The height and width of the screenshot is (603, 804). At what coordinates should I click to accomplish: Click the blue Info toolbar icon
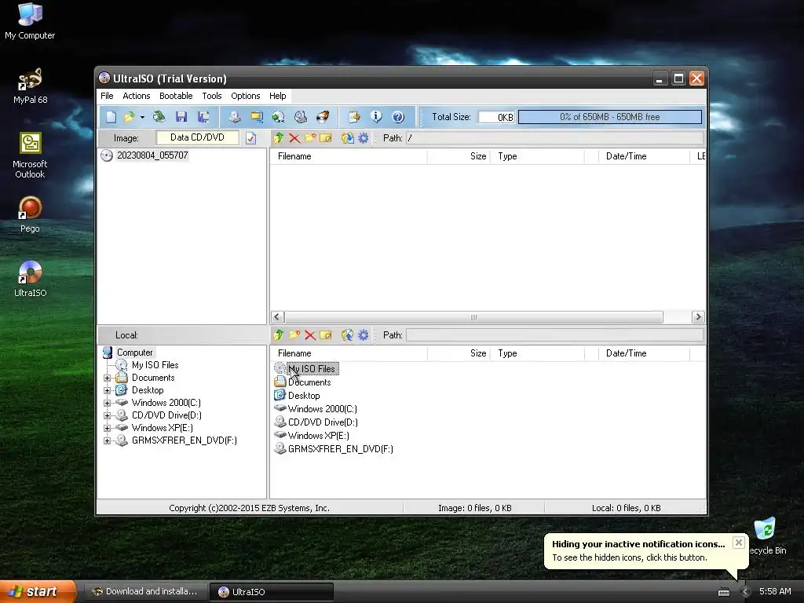coord(376,117)
